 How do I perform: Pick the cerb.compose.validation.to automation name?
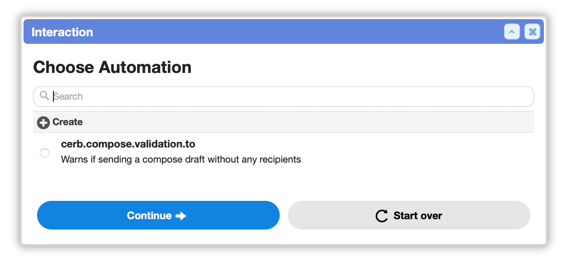128,143
